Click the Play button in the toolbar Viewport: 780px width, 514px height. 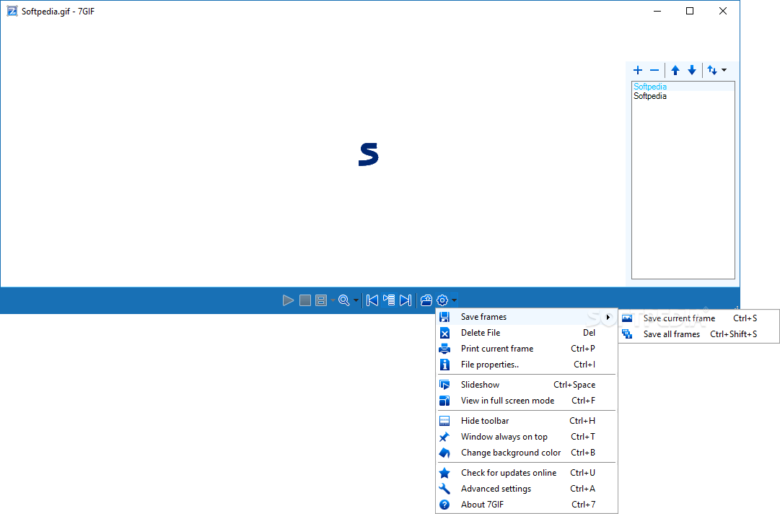(x=288, y=300)
